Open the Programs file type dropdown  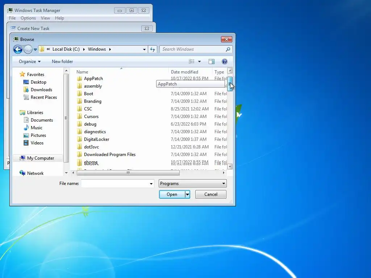(193, 184)
